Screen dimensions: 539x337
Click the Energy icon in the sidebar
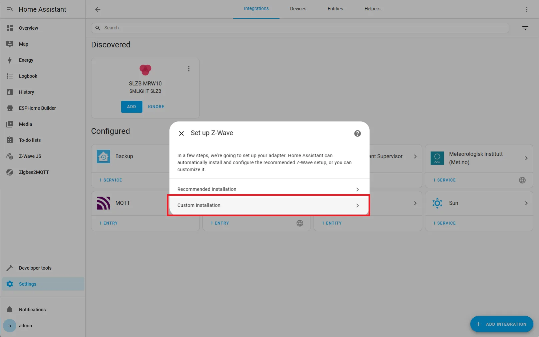(x=10, y=60)
